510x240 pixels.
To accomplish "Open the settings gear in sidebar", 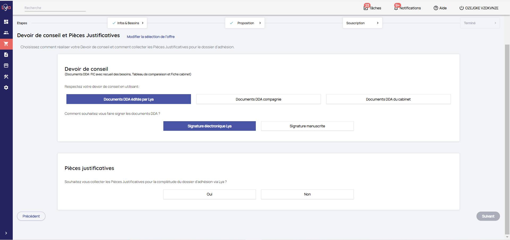I will (6, 88).
